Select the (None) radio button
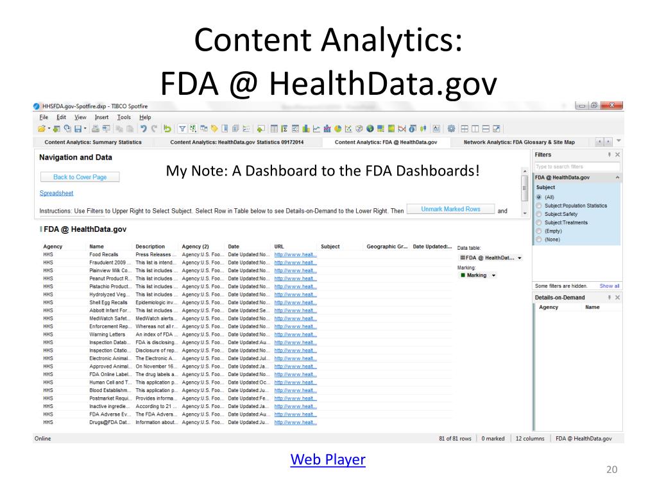Screen dimensions: 657x492 click(539, 240)
